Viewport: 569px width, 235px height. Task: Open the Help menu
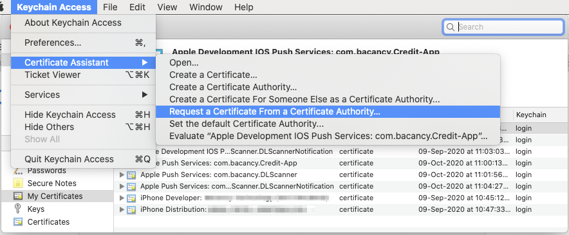pyautogui.click(x=243, y=7)
